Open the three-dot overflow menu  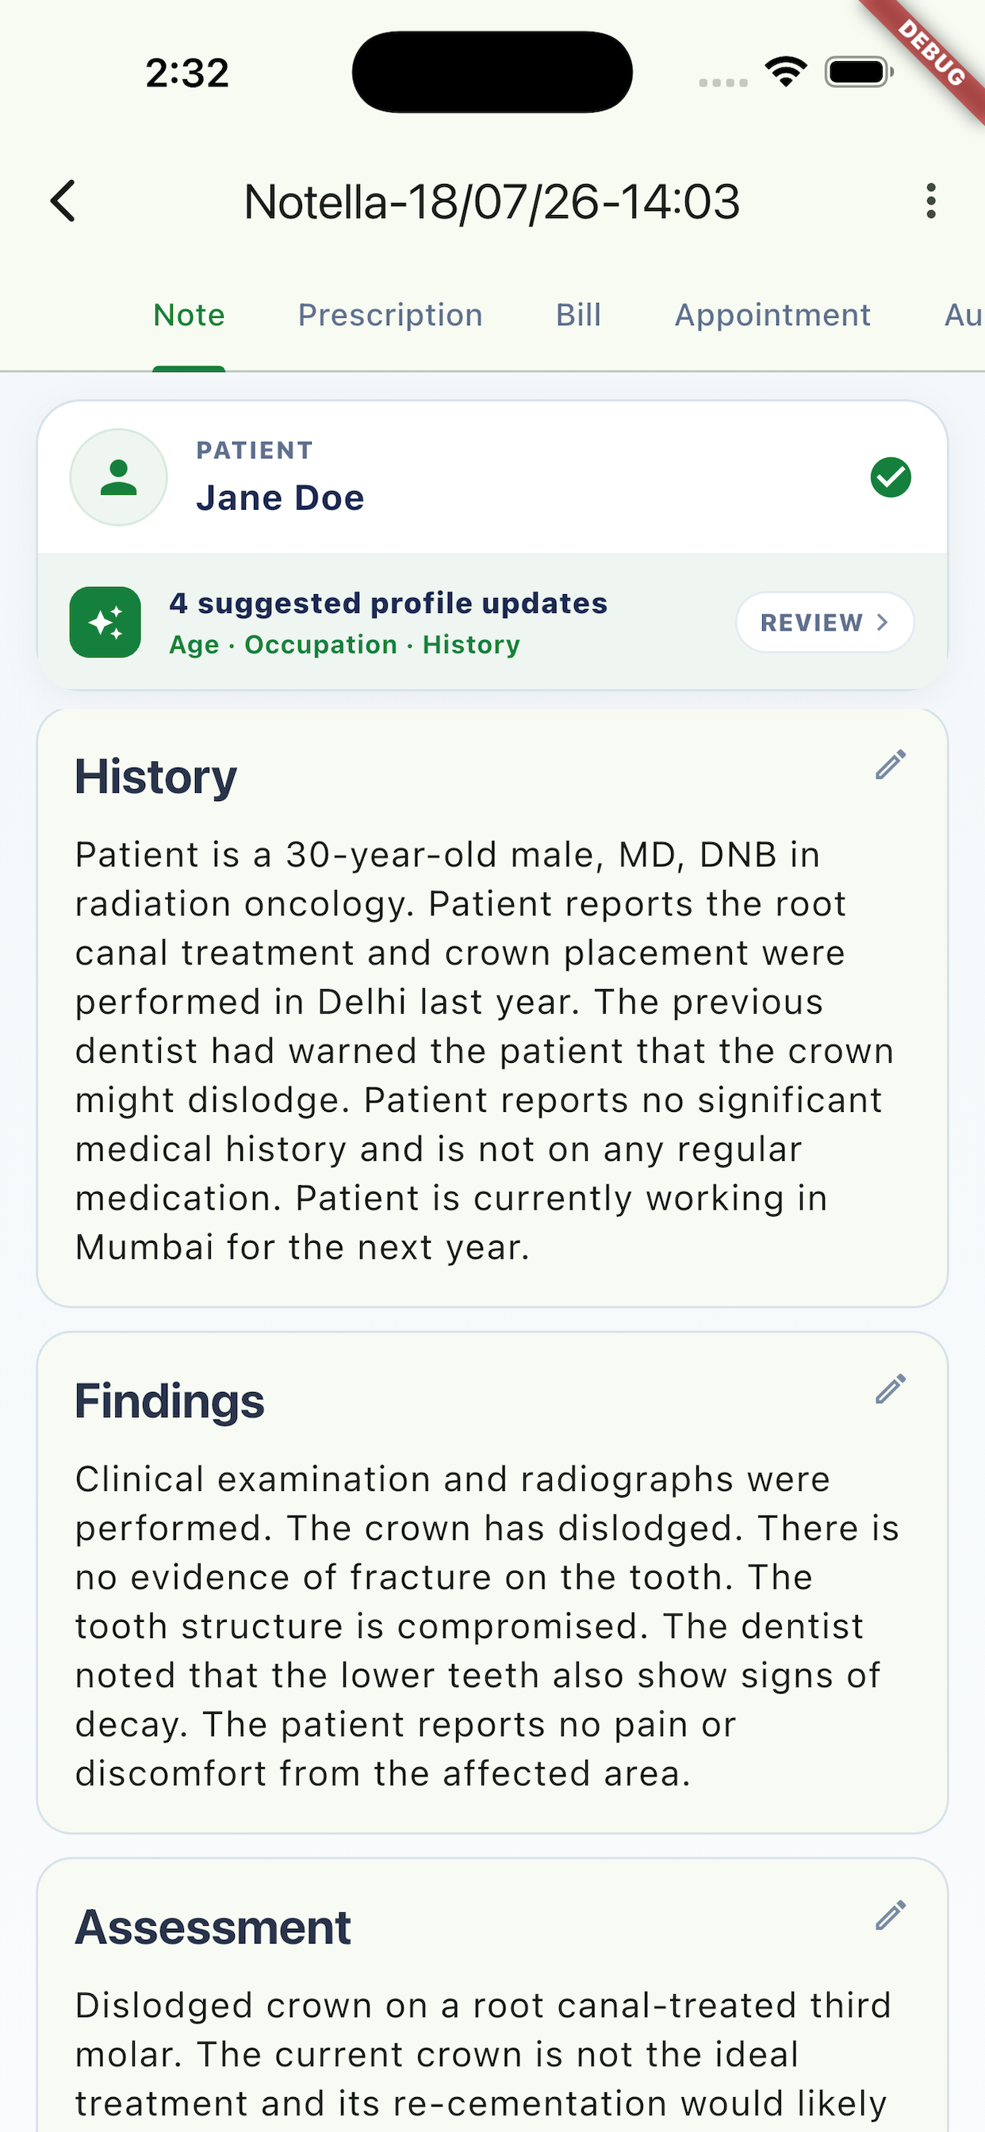pyautogui.click(x=931, y=201)
